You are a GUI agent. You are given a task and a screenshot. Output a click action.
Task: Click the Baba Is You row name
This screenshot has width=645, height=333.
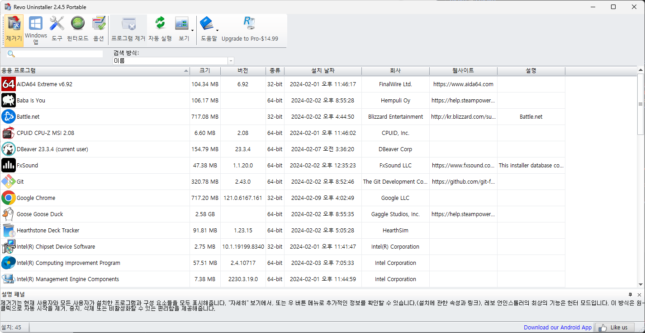pyautogui.click(x=31, y=101)
